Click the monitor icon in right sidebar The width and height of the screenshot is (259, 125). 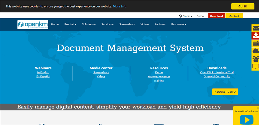pyautogui.click(x=255, y=66)
